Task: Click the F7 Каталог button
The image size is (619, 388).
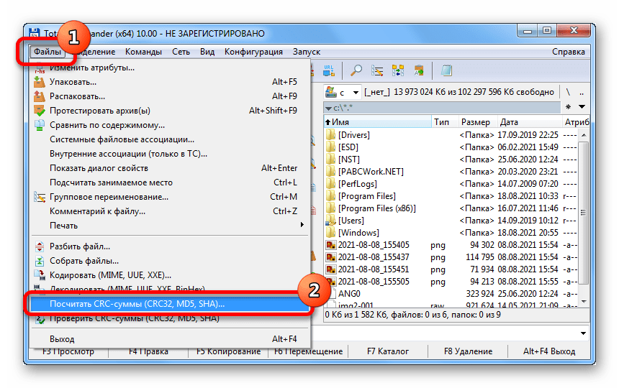Action: (388, 351)
